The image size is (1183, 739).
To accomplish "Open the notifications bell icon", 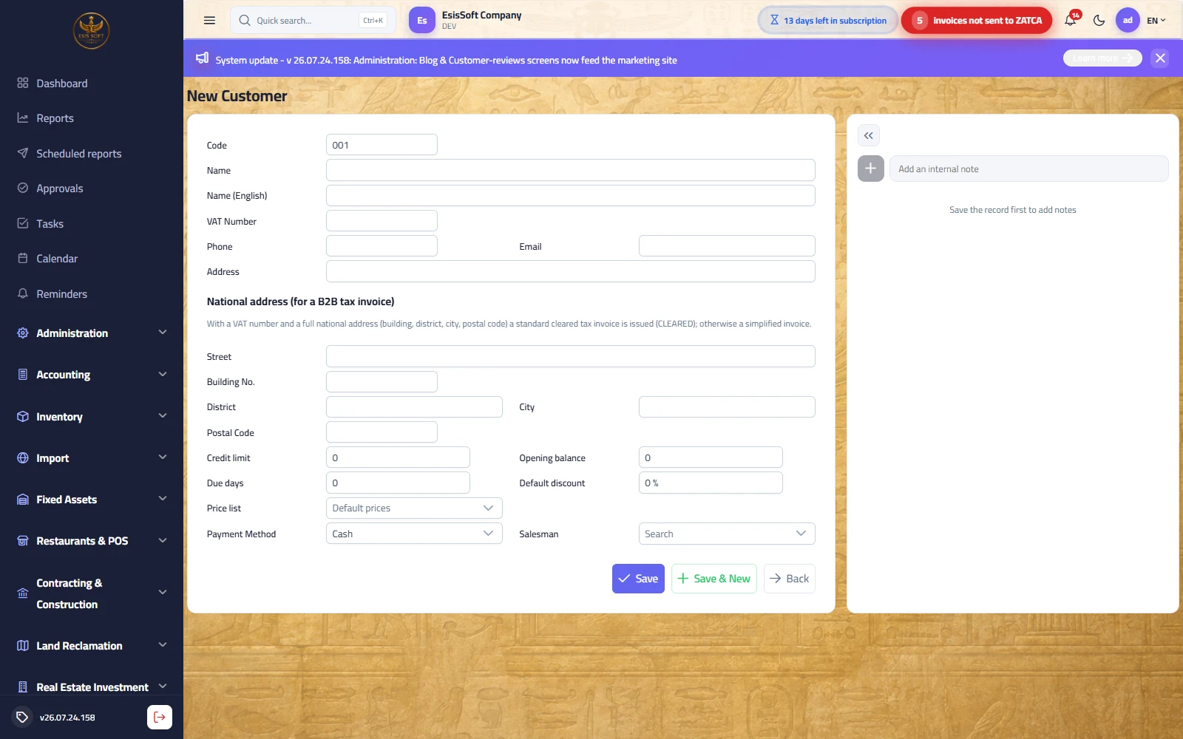I will pyautogui.click(x=1071, y=21).
